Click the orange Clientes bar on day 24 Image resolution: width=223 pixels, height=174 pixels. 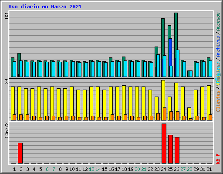(x=165, y=114)
